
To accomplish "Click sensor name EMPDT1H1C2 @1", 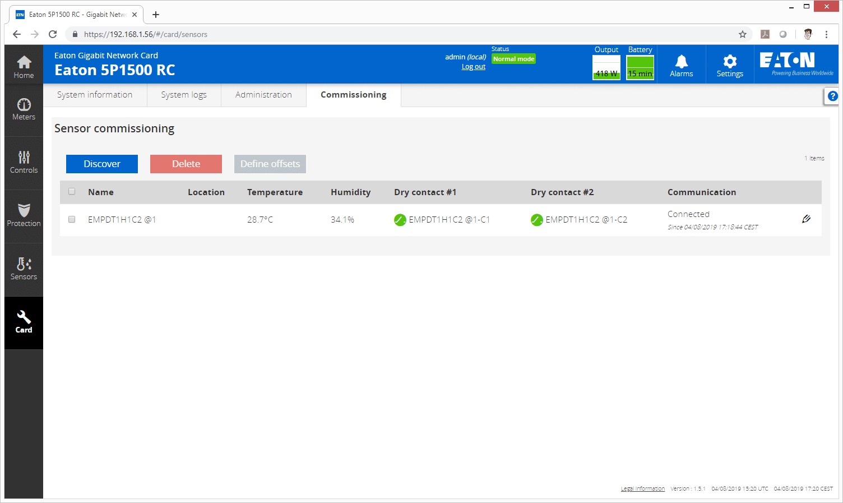I will tap(122, 220).
